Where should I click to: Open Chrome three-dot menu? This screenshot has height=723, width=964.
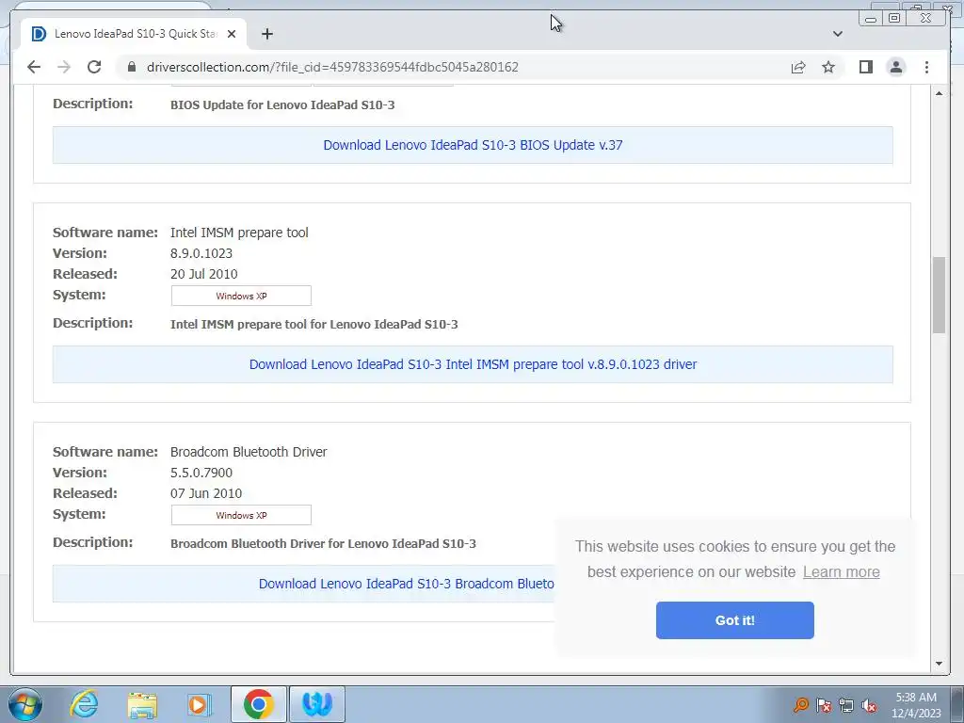coord(926,67)
